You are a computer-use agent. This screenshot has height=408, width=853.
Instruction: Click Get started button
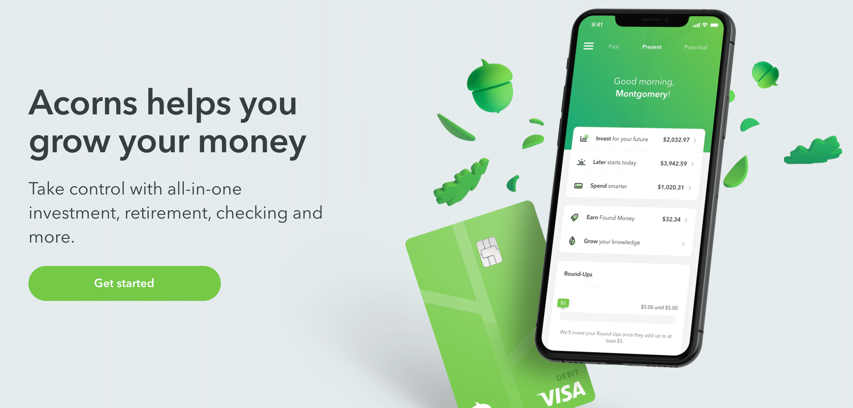pos(124,283)
